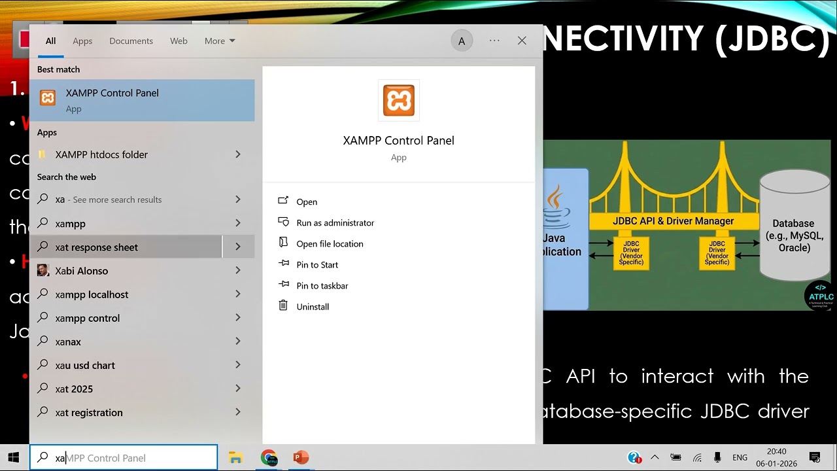
Task: Expand the 'Xabi Alonso' suggestion arrow
Action: pyautogui.click(x=238, y=270)
